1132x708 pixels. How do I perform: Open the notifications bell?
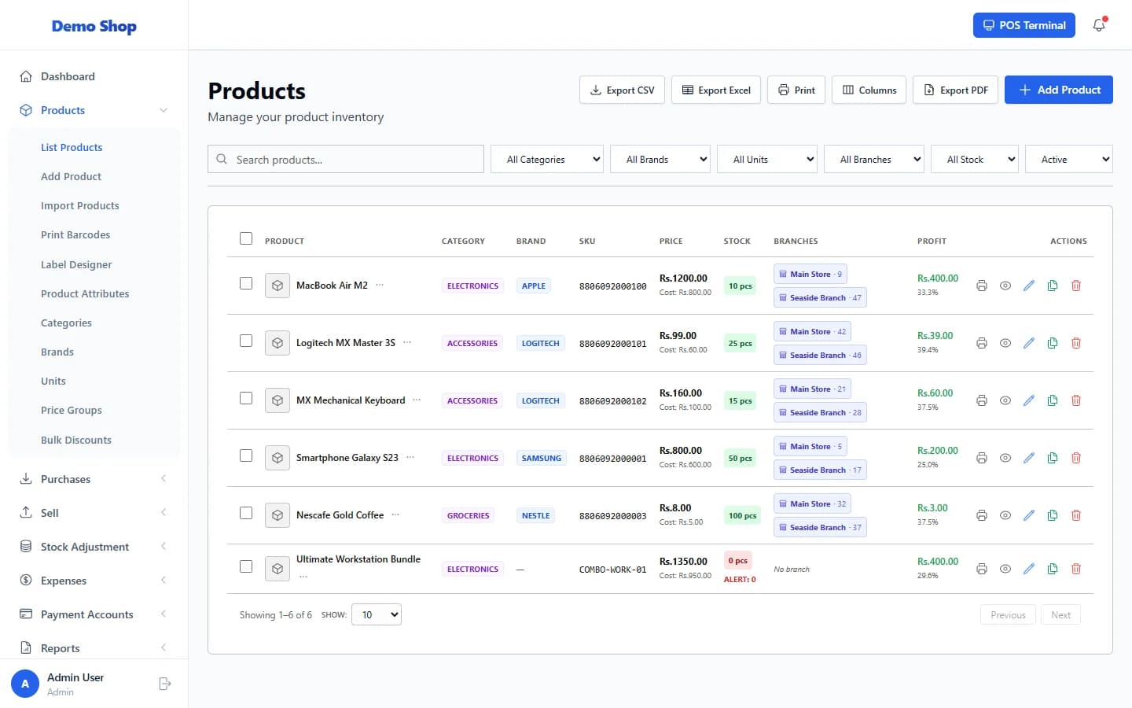point(1099,25)
